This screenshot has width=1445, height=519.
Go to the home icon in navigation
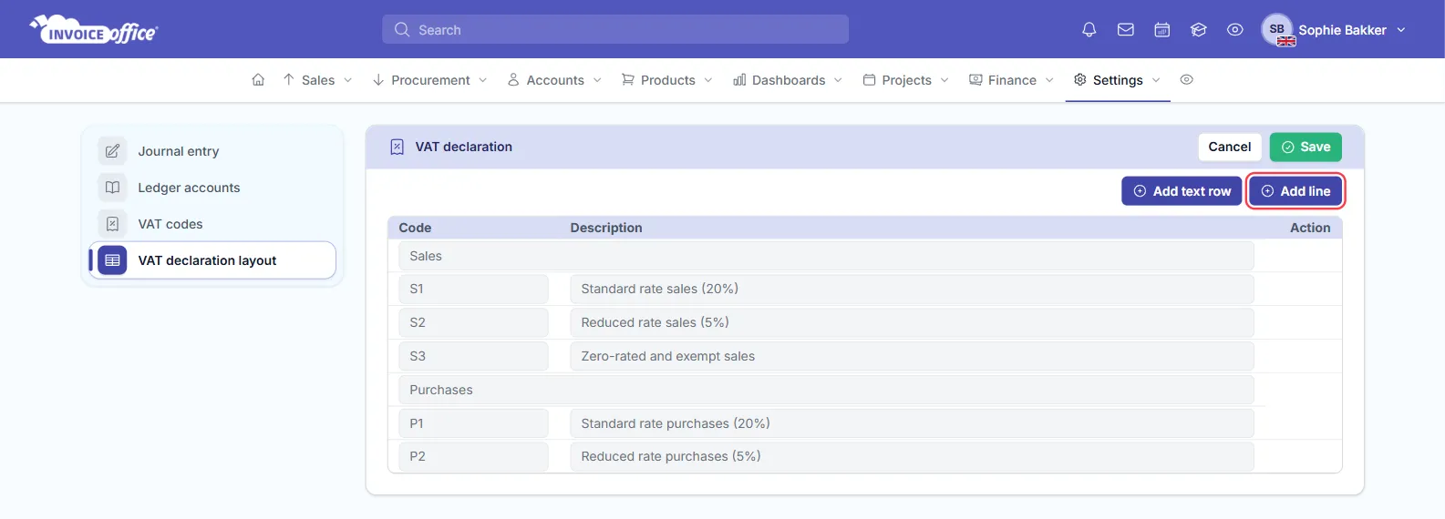(258, 80)
